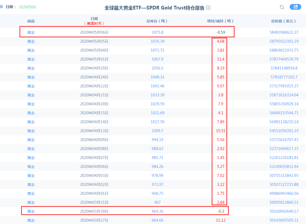The height and width of the screenshot is (224, 306).
Task: Click inventory value 1056.5
Action: [157, 68]
